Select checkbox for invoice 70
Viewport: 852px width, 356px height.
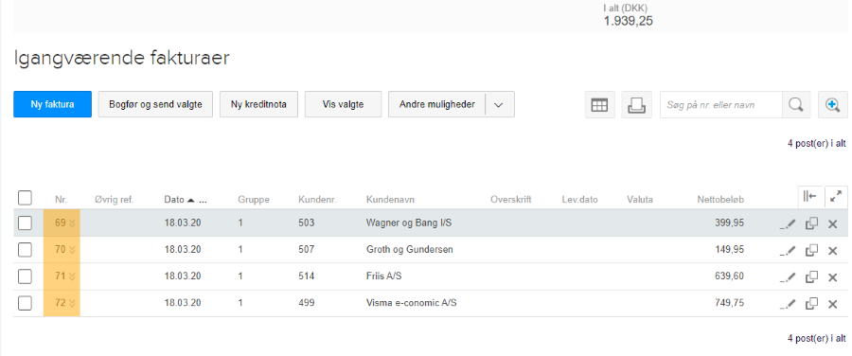(x=25, y=249)
